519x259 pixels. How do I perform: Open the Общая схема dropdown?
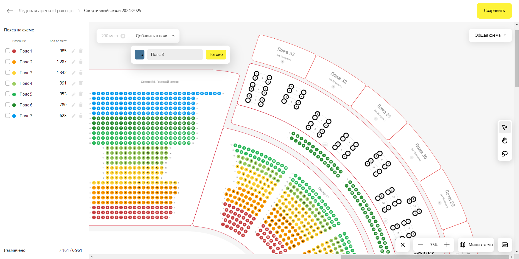coord(490,35)
